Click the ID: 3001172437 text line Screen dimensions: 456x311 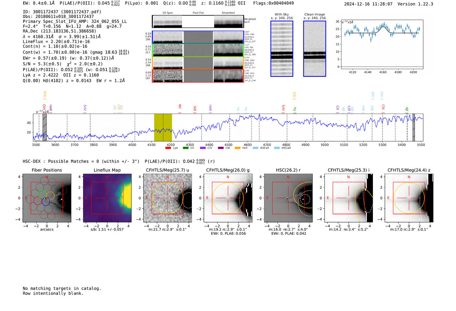coord(62,12)
